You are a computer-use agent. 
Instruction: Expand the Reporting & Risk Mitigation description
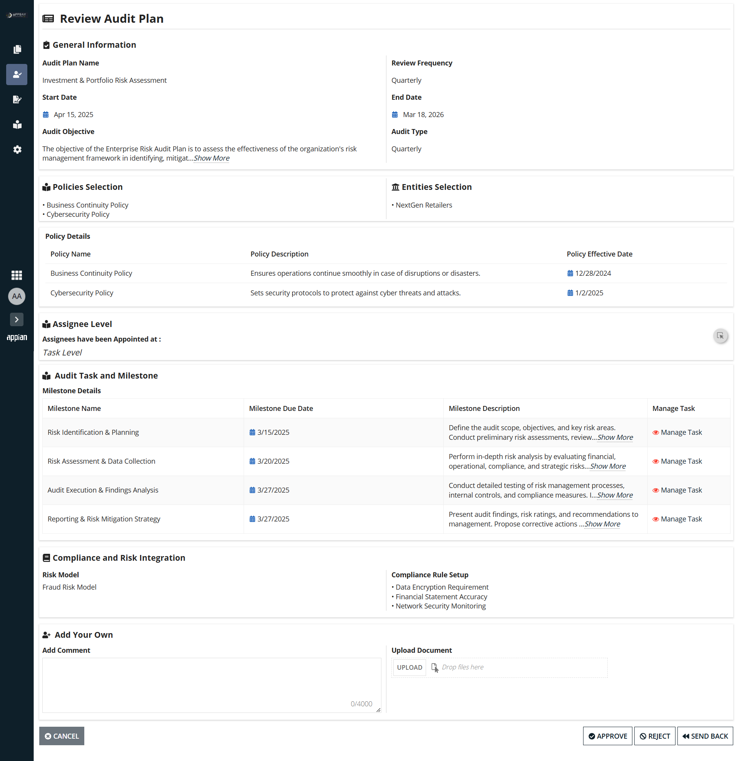point(602,524)
